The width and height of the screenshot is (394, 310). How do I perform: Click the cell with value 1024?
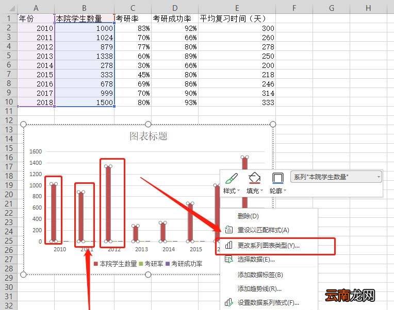(x=84, y=38)
